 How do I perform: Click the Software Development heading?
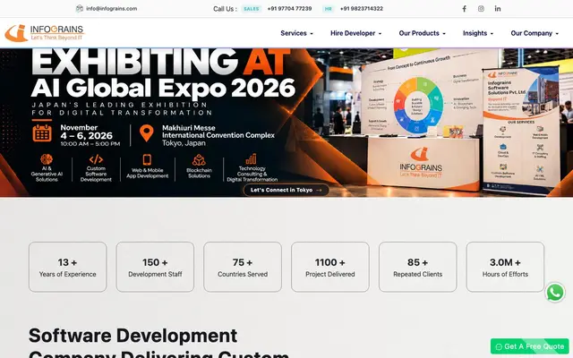[133, 336]
